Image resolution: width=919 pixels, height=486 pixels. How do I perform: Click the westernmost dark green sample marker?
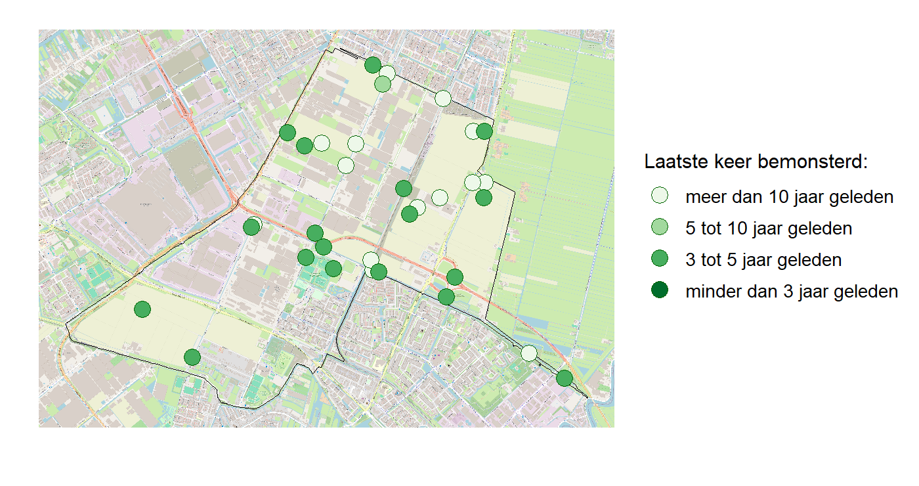coord(142,309)
